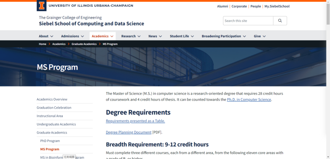
Task: Expand the News menu chevron
Action: coord(160,36)
